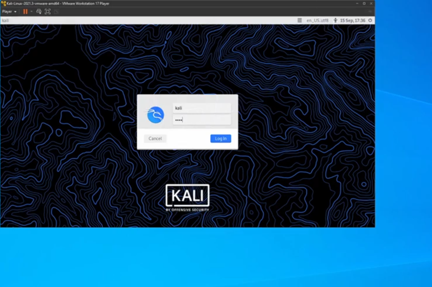Enter VMware full screen mode
The image size is (432, 287).
point(48,12)
